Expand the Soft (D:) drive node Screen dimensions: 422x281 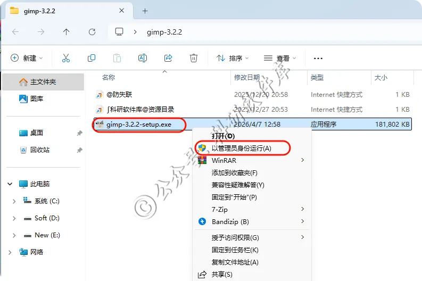click(14, 218)
